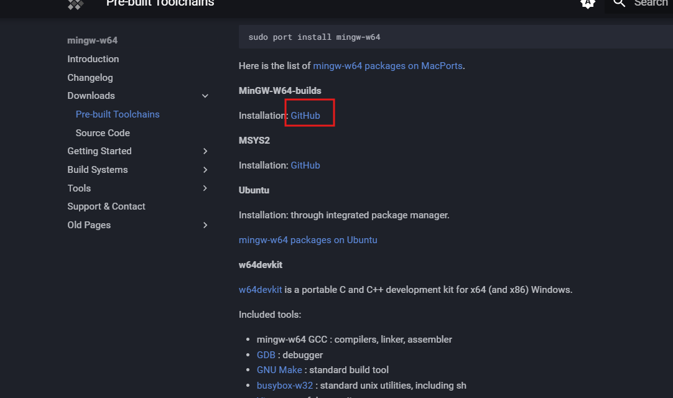Image resolution: width=673 pixels, height=398 pixels.
Task: Open the GDB debugger link
Action: click(266, 355)
